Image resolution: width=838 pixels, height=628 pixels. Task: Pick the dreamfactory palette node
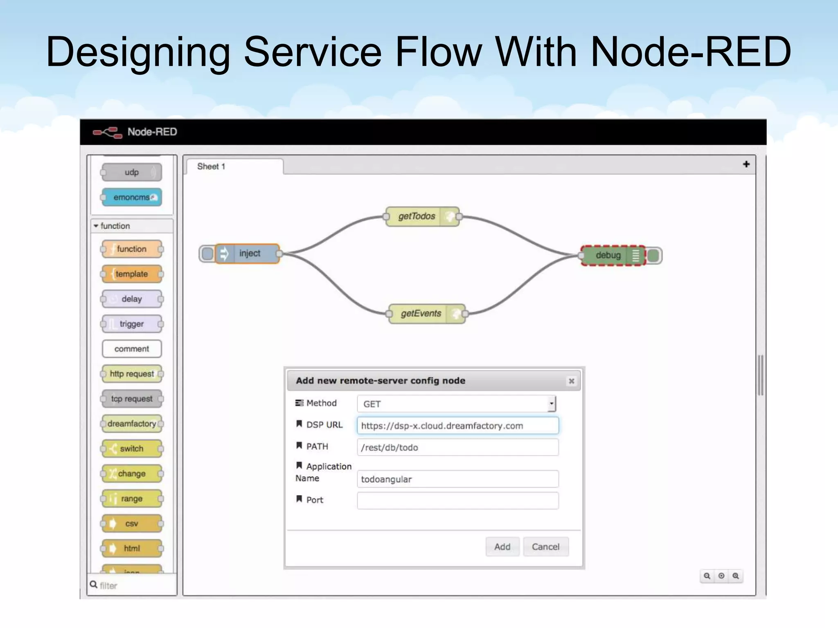point(131,424)
